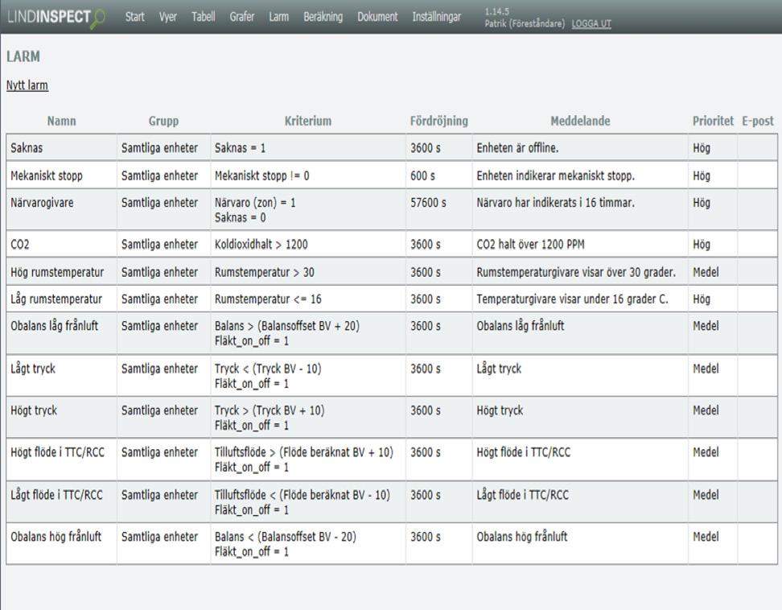Open the Grafer menu
This screenshot has height=610, width=782.
(x=242, y=17)
